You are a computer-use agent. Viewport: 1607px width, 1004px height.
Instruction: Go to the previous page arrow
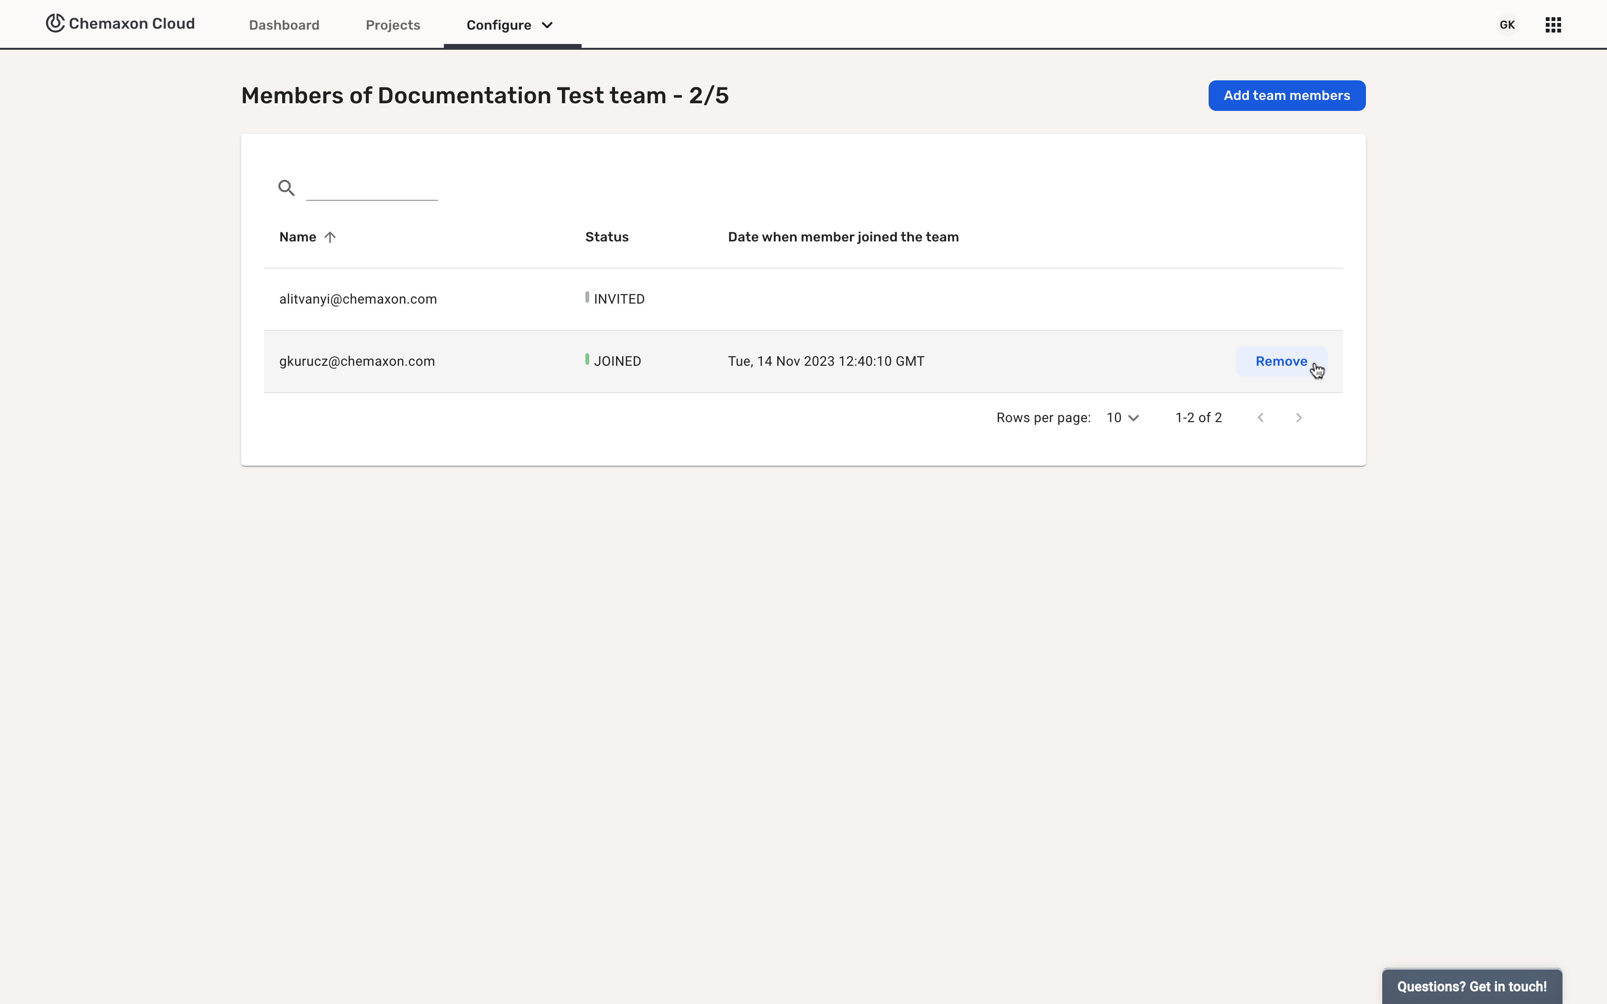1260,418
